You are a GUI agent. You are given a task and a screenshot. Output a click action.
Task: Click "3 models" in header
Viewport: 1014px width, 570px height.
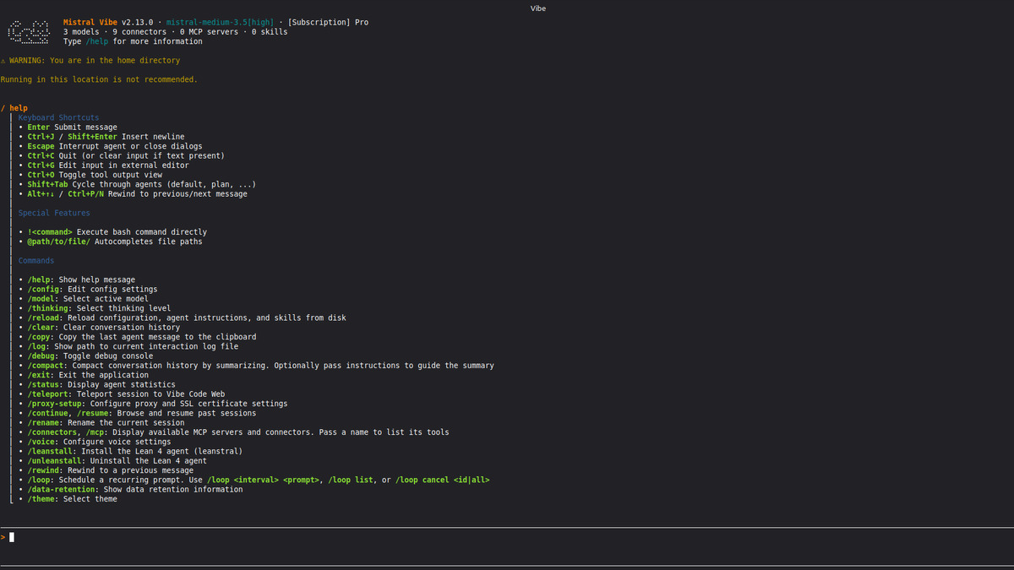[81, 32]
